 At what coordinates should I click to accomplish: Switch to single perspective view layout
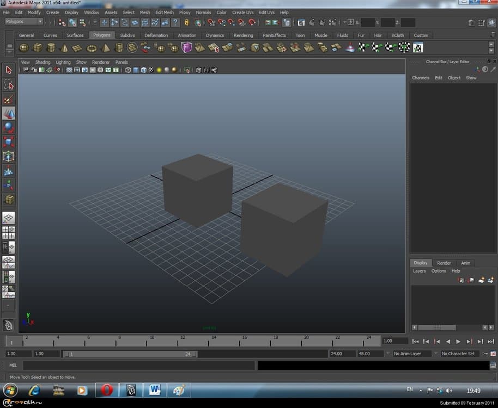pos(9,218)
